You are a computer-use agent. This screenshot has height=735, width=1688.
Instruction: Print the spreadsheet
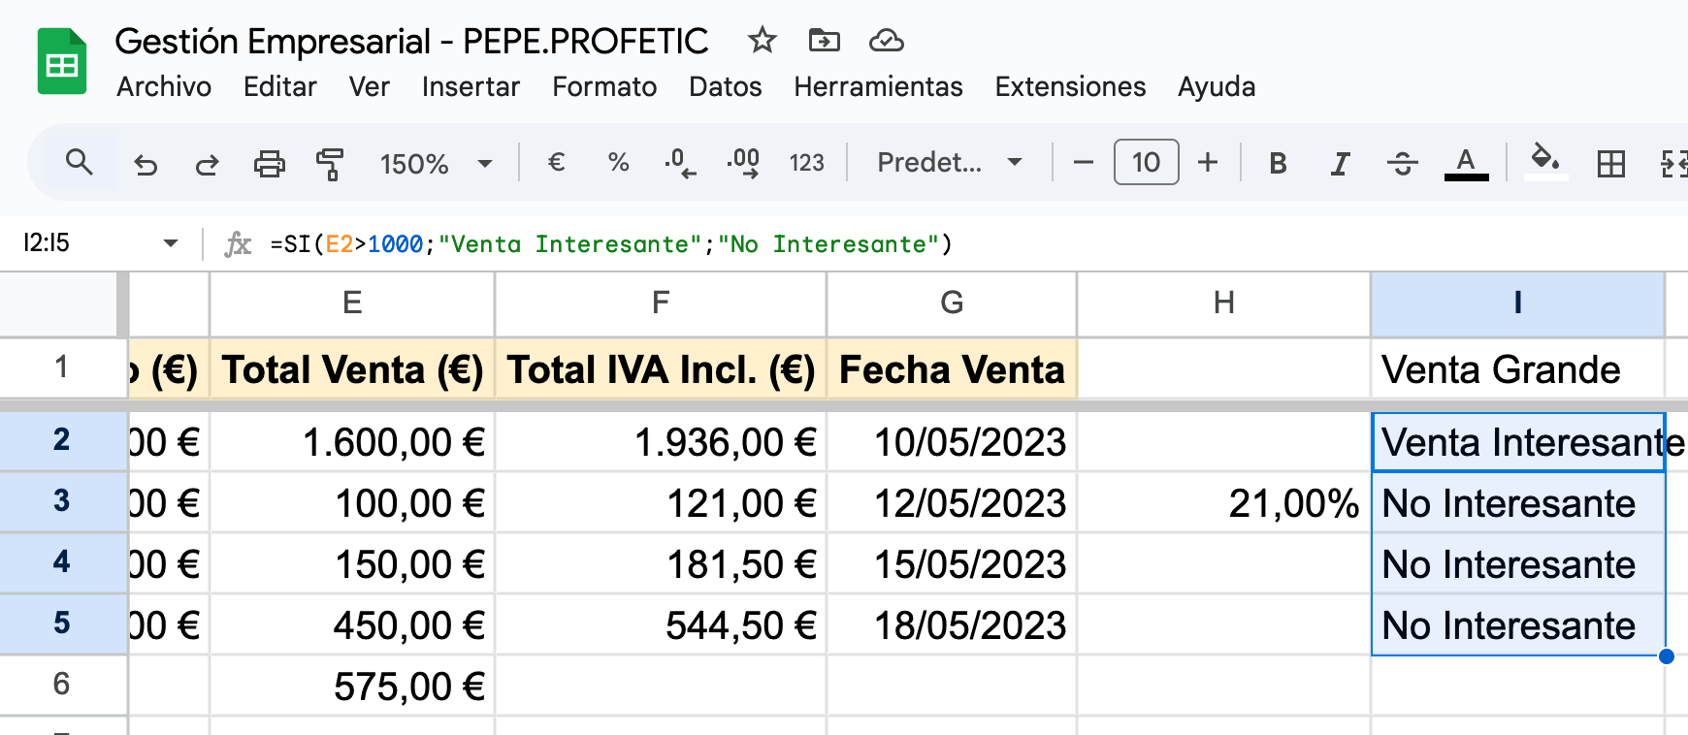(269, 164)
